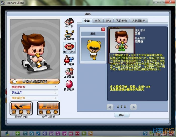Click the 无限制 remaining period text
Image resolution: width=176 pixels, height=137 pixels.
[x=139, y=42]
